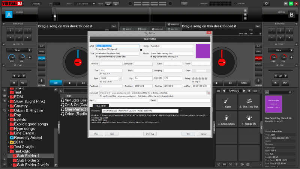This screenshot has width=300, height=169.
Task: Go to previous sampler bank arrow
Action: (x=224, y=91)
